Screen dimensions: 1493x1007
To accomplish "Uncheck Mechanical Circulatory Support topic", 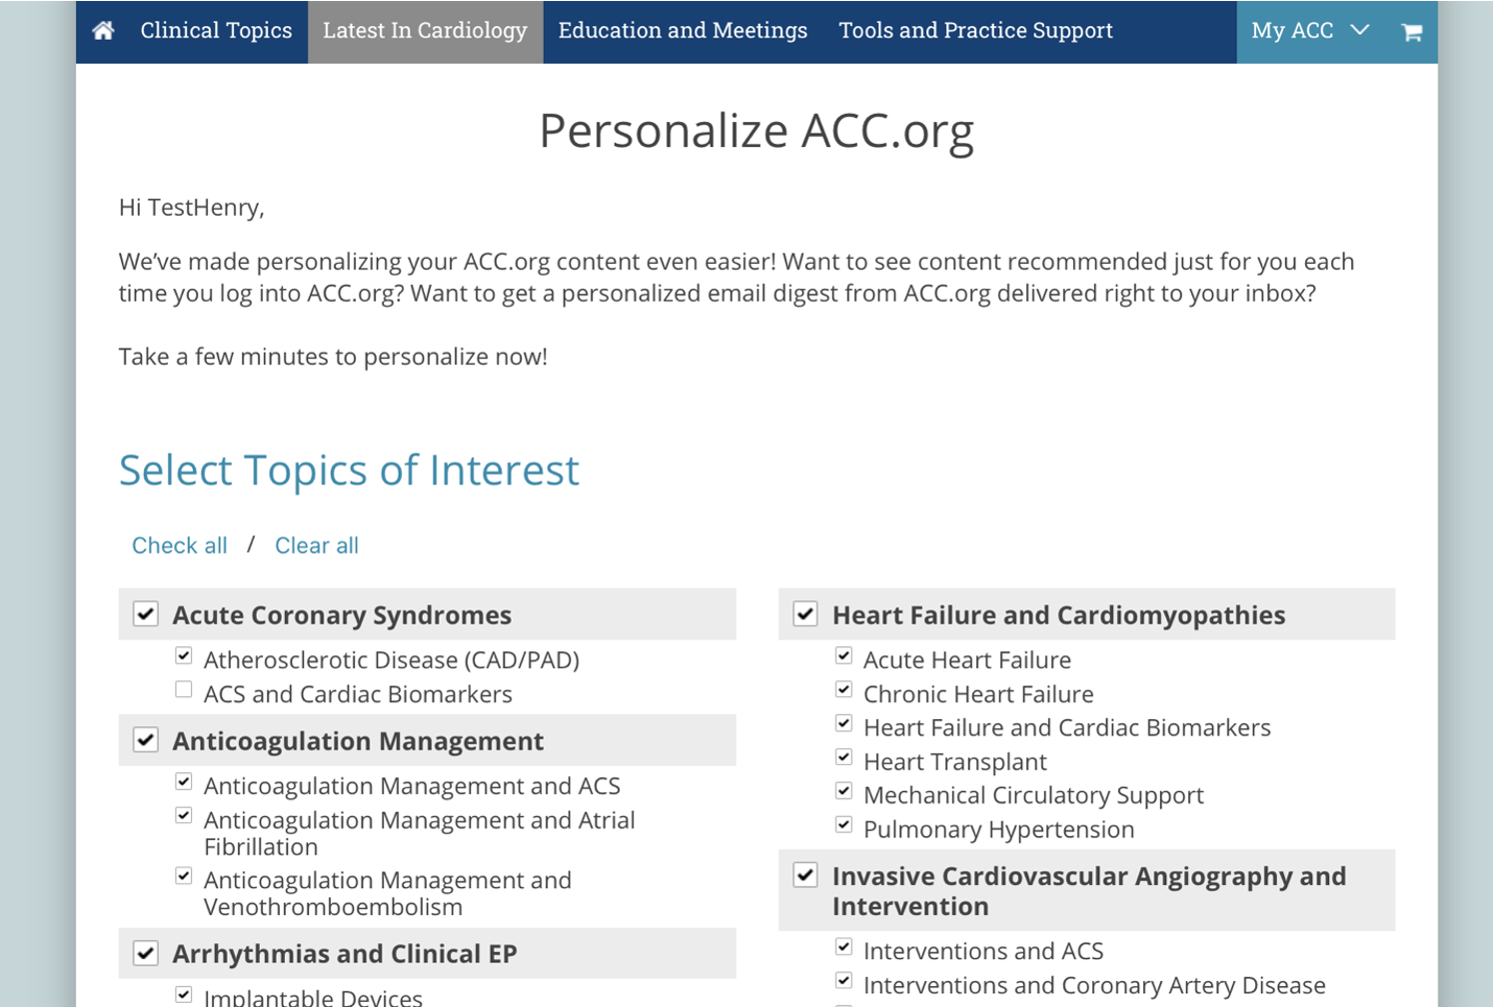I will coord(844,791).
